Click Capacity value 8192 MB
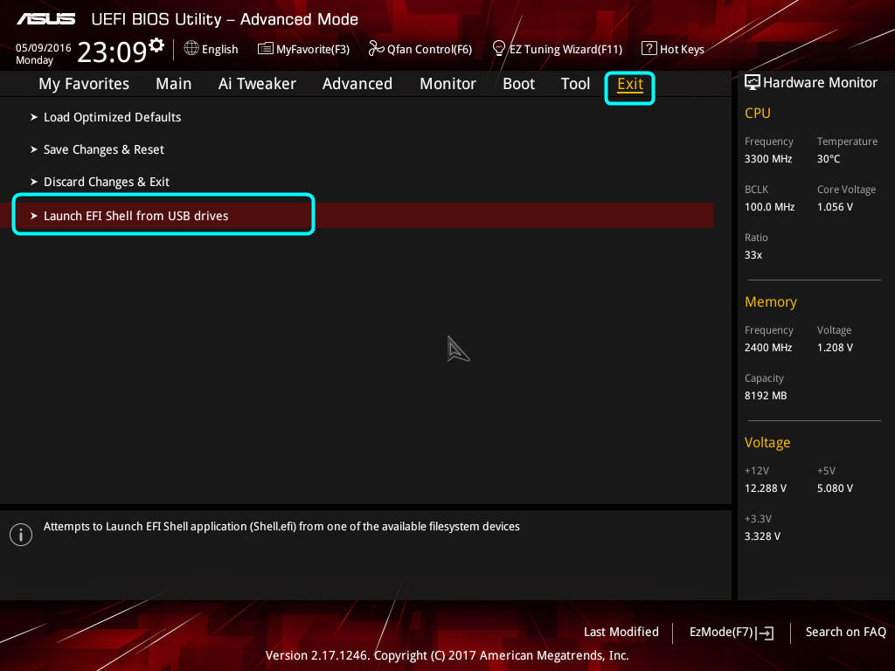 tap(766, 396)
